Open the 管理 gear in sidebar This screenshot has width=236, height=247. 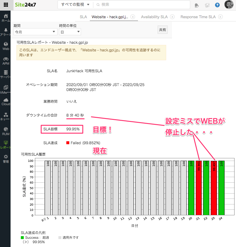[6, 159]
